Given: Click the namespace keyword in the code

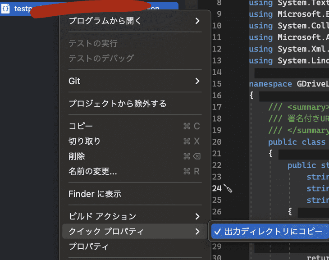Looking at the screenshot, I should click(270, 84).
